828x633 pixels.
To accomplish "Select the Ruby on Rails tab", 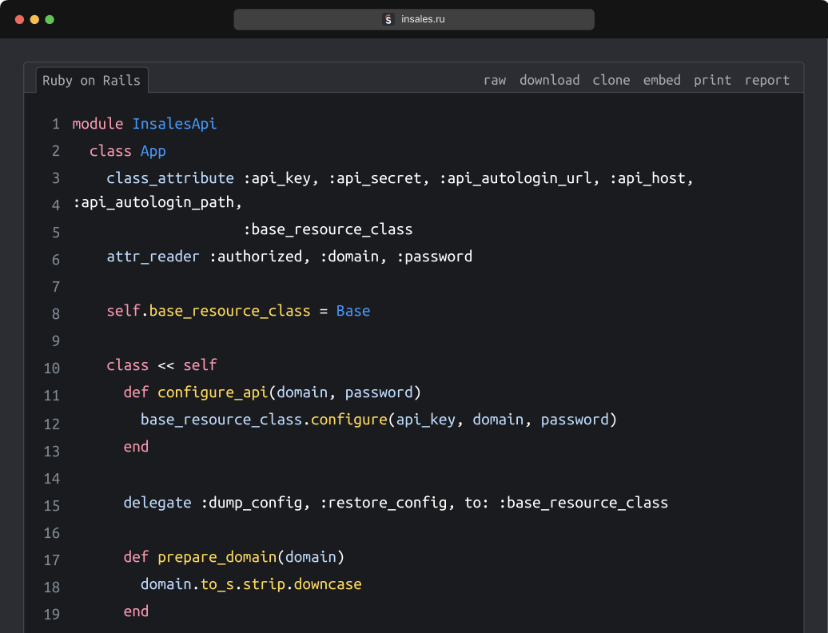I will point(91,80).
